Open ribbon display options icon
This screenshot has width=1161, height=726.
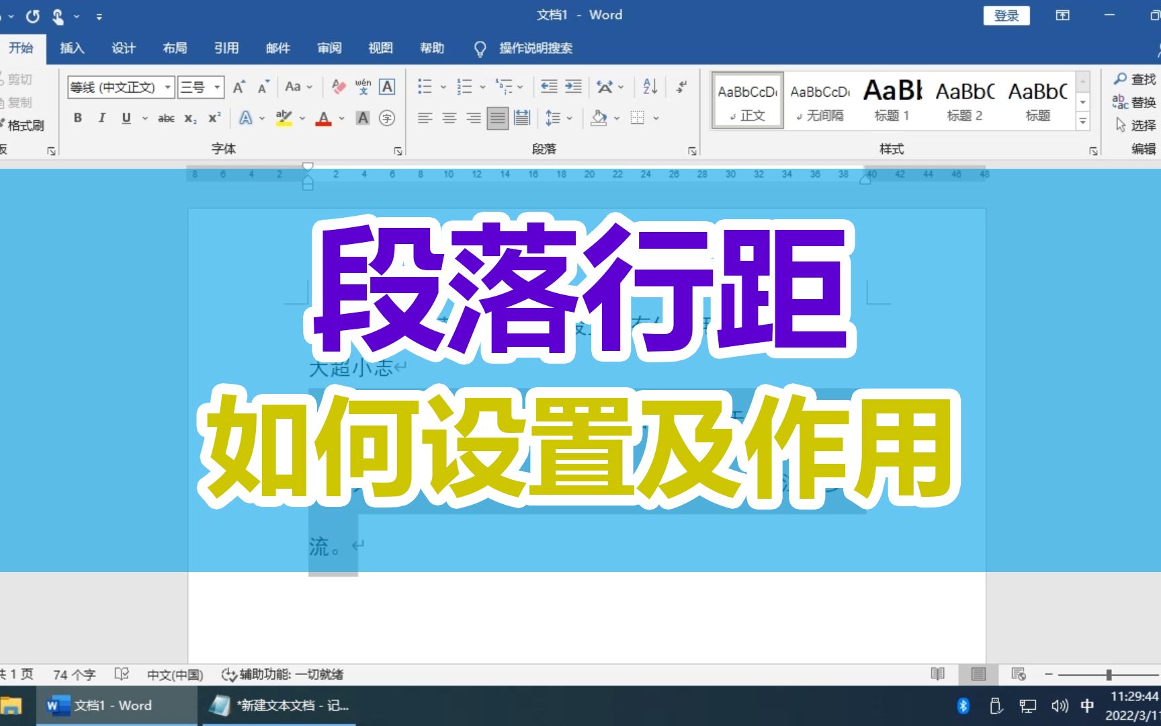point(1062,15)
